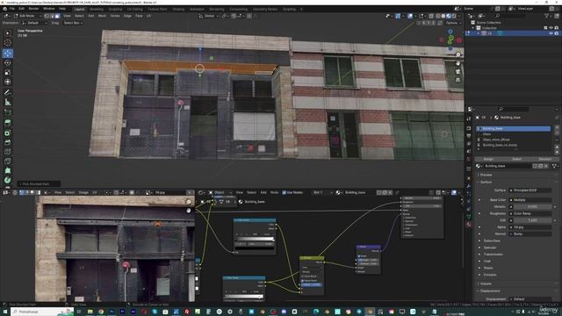The height and width of the screenshot is (316, 562).
Task: Enable edge select mode
Action: [53, 16]
